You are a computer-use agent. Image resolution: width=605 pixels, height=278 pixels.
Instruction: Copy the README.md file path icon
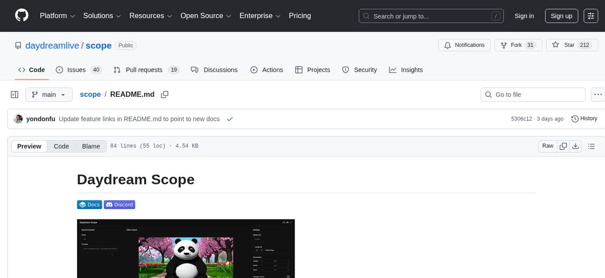(x=165, y=95)
